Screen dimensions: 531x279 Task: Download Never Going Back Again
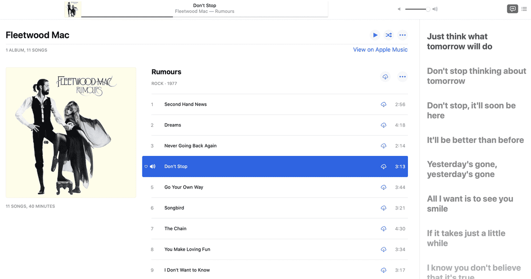384,146
